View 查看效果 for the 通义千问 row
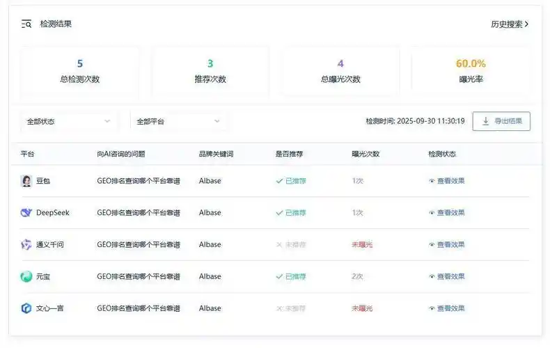Image resolution: width=550 pixels, height=348 pixels. click(x=446, y=244)
